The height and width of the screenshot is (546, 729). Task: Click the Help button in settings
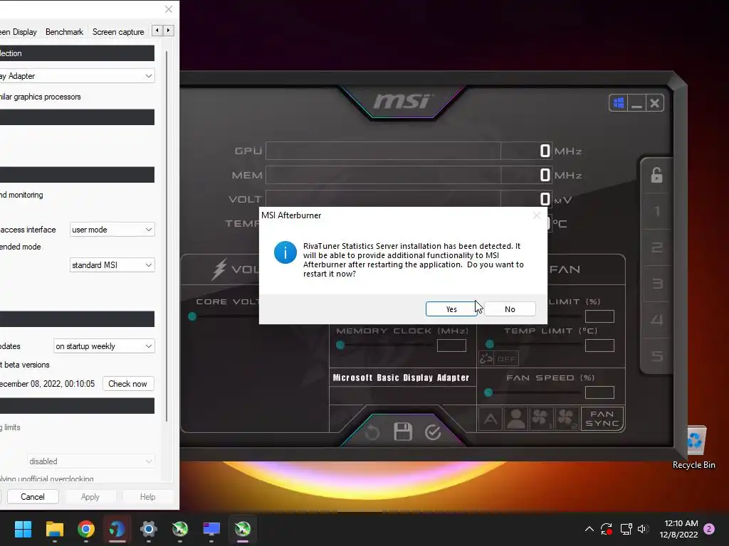pos(148,497)
